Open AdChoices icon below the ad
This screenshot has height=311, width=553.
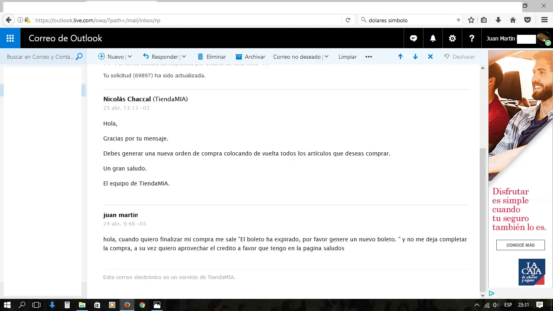491,293
